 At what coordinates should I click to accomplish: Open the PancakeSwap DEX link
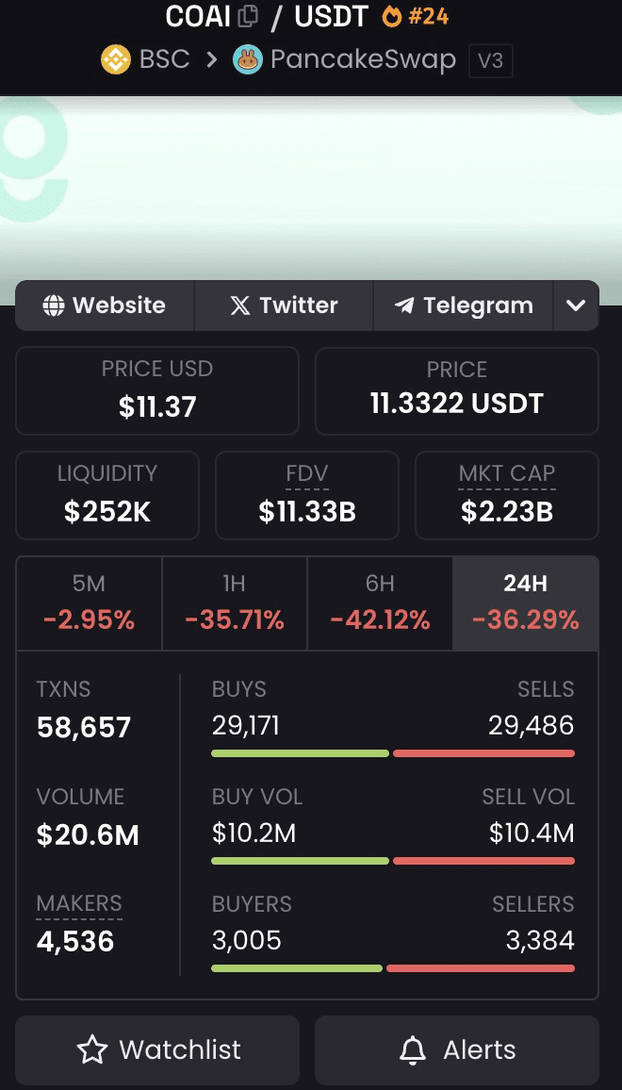coord(364,59)
